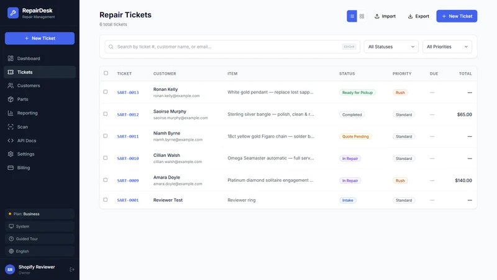Open the All Priorities dropdown
497x280 pixels.
point(447,47)
